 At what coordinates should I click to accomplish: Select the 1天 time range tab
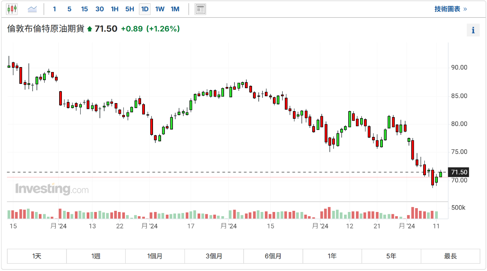click(x=37, y=256)
